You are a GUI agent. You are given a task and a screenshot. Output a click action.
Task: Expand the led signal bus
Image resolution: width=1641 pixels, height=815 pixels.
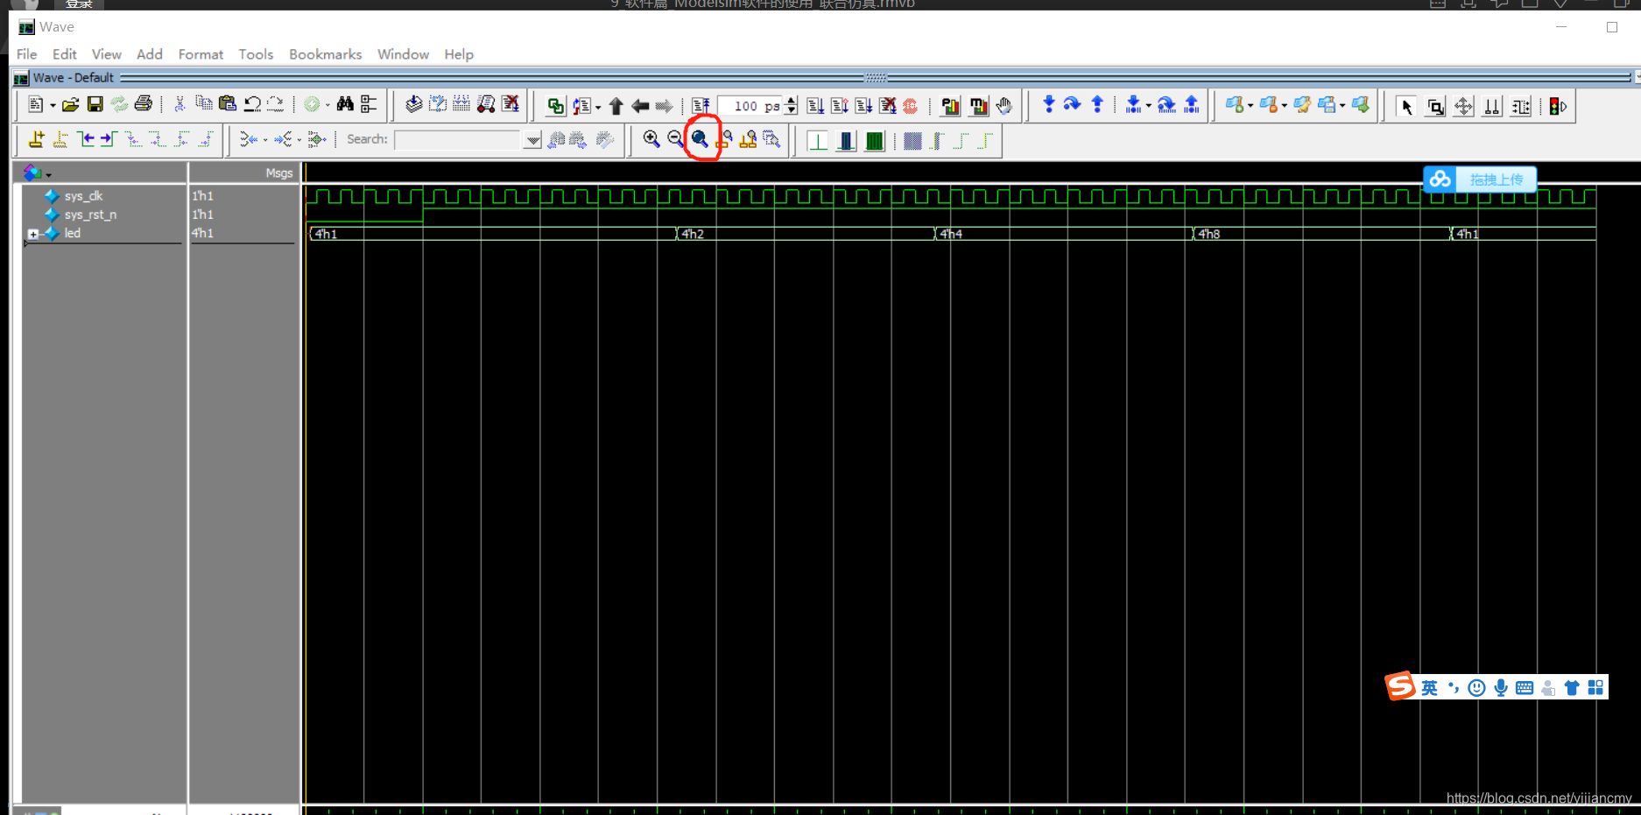[33, 234]
